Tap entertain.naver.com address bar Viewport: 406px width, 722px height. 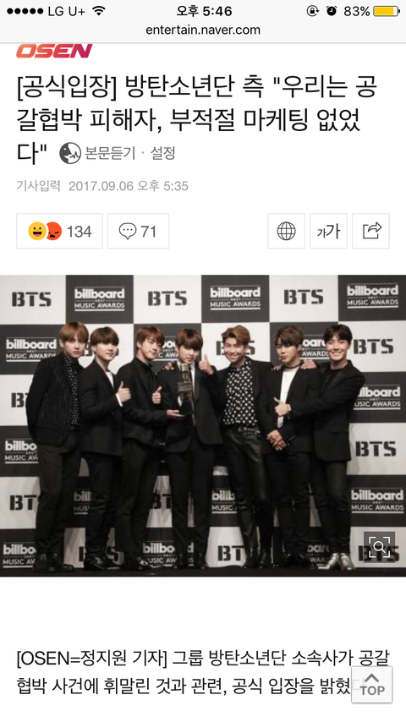coord(203,30)
